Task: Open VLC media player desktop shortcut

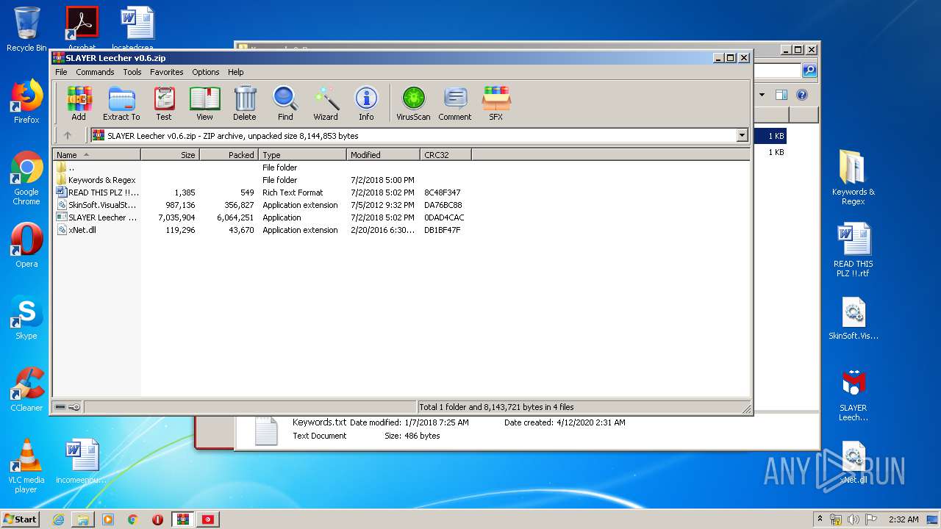Action: (x=26, y=466)
